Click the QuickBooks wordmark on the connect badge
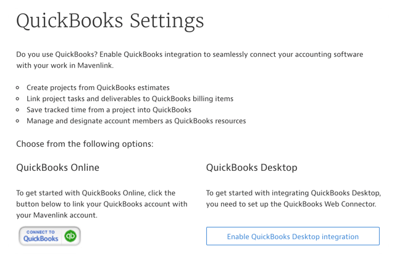The image size is (397, 262). coord(41,239)
